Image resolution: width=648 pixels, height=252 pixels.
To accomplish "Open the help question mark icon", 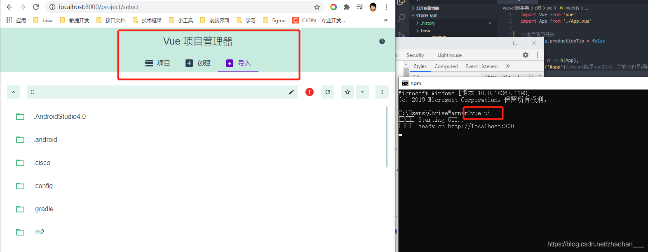I will 382,41.
